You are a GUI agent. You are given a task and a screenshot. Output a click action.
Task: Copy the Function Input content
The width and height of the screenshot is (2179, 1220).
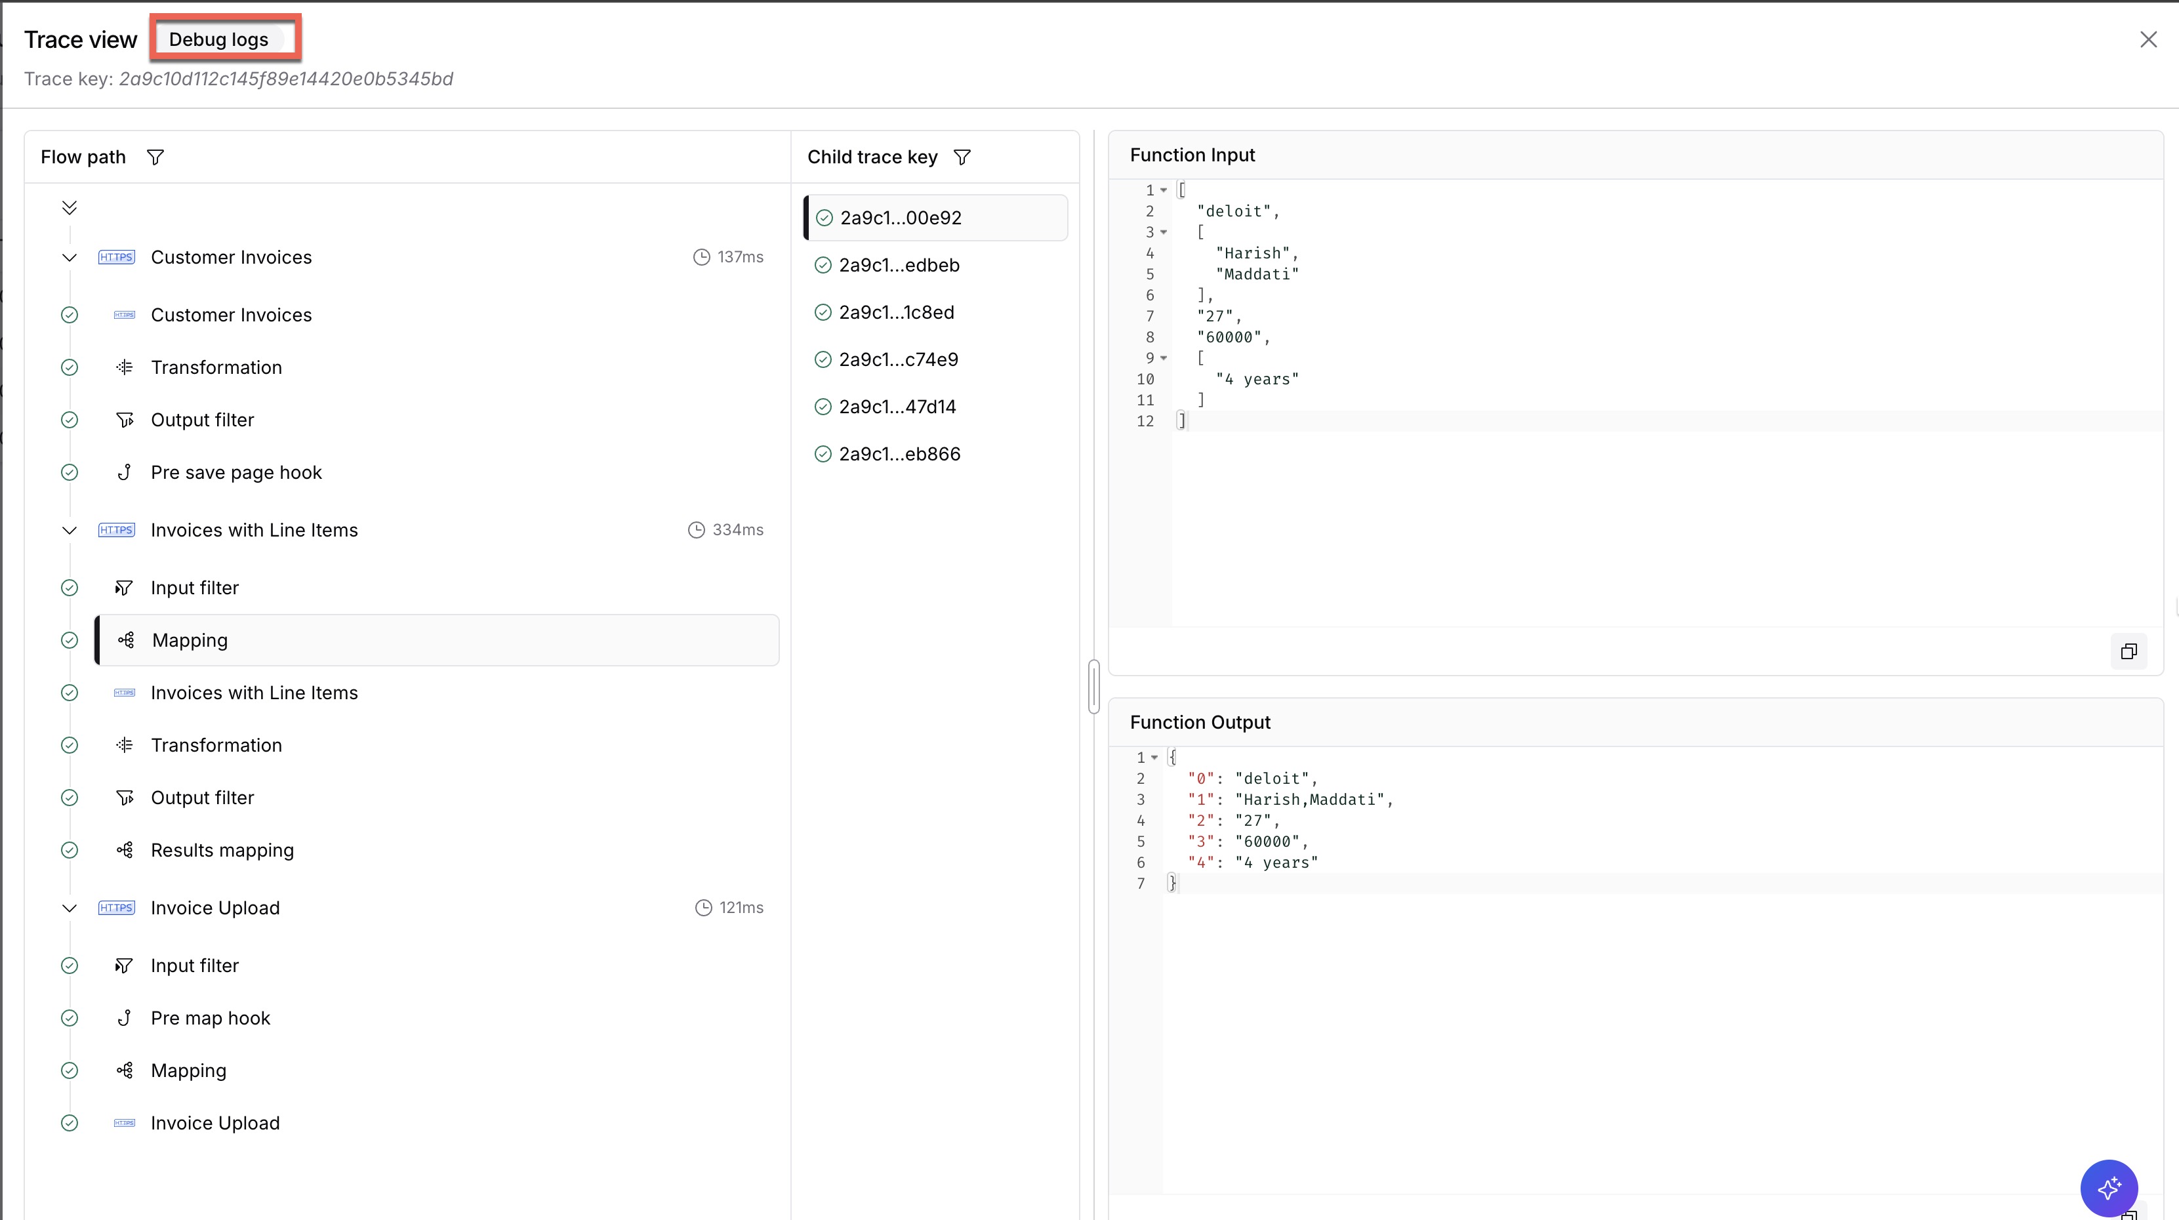pos(2128,651)
